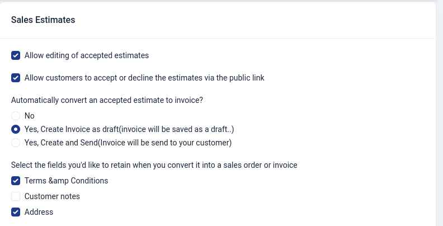
Task: Click the 'Terms &amp Conditions' label text
Action: point(66,181)
